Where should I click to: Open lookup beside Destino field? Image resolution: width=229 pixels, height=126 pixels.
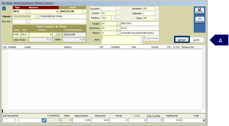point(118,18)
